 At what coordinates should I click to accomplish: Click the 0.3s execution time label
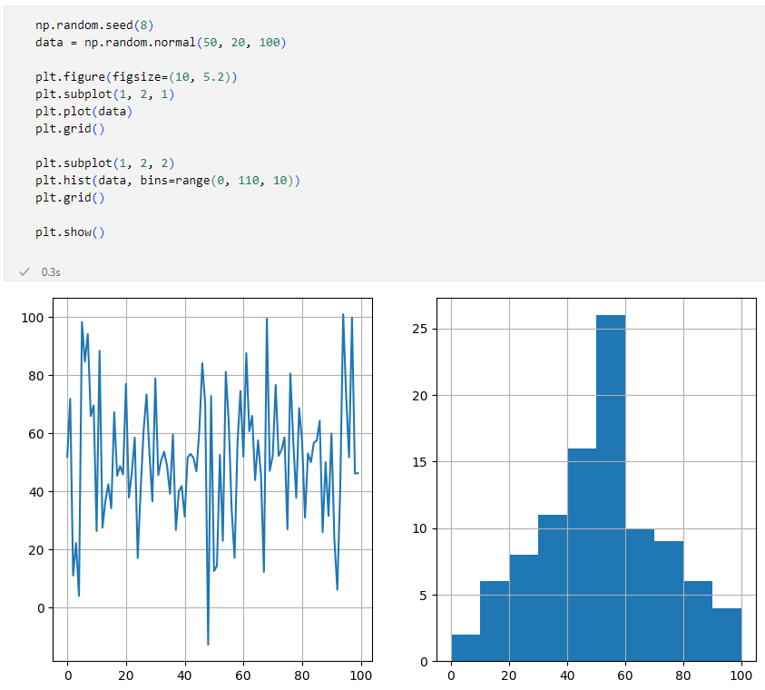tap(52, 272)
